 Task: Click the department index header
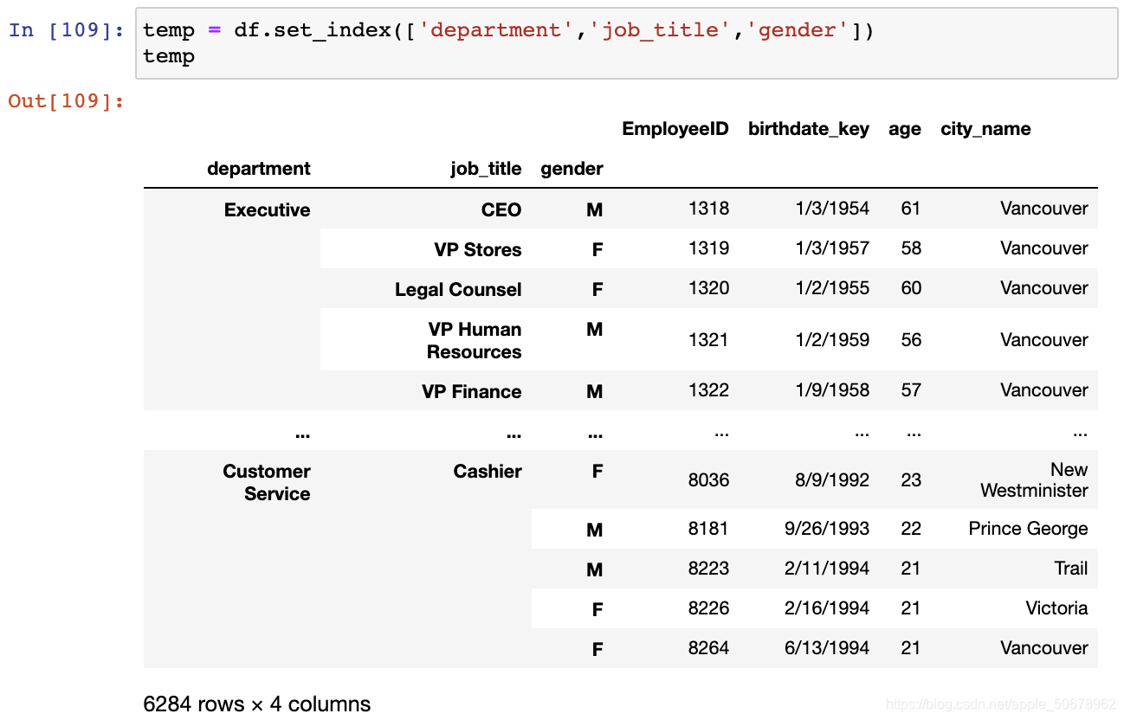coord(259,169)
